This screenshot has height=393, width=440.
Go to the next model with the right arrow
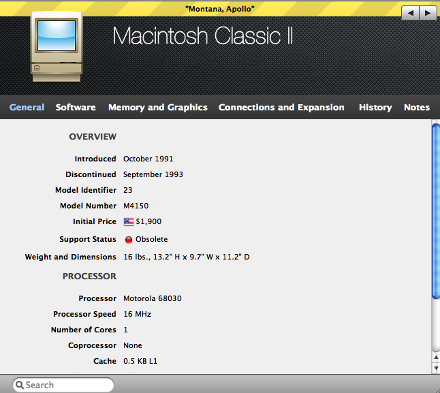point(428,13)
